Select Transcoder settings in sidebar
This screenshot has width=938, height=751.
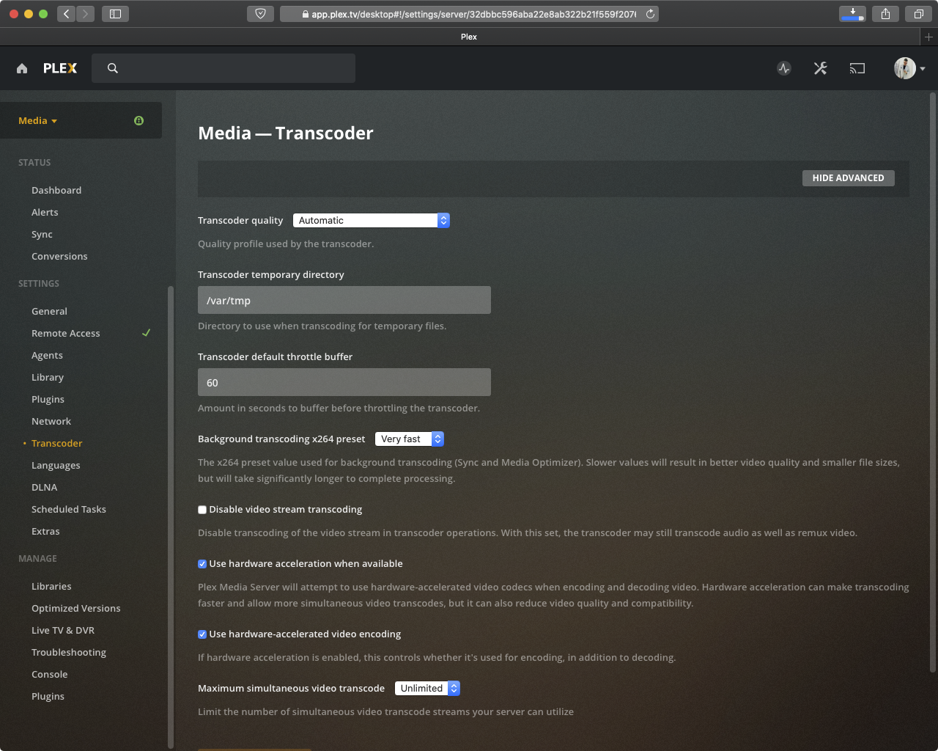57,443
